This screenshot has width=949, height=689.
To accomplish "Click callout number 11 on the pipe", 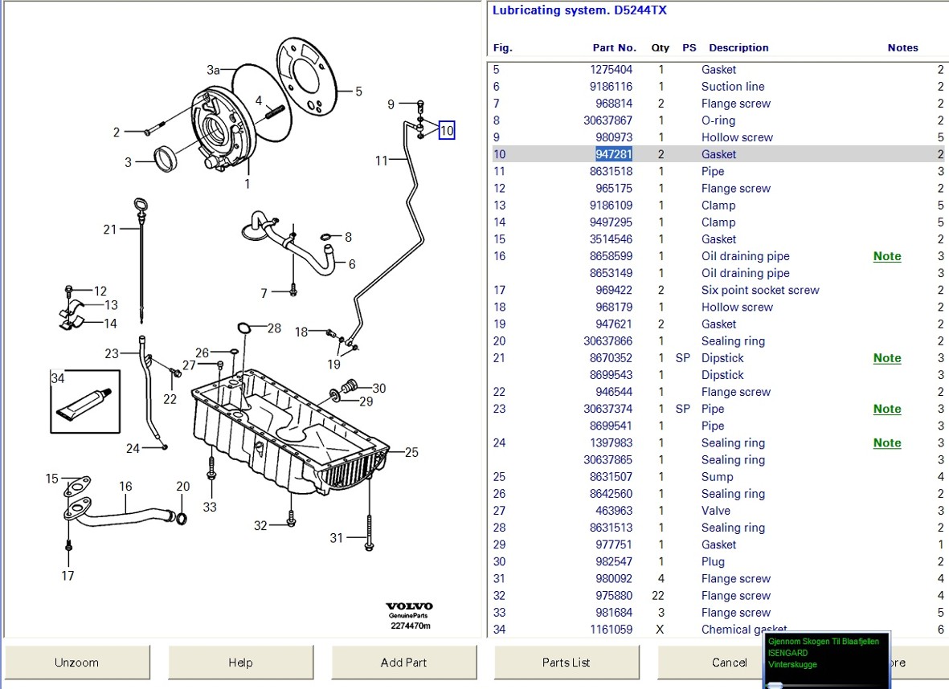I will click(x=382, y=161).
